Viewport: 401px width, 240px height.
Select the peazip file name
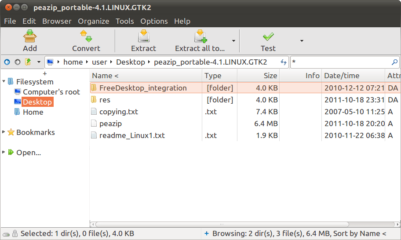coord(110,124)
